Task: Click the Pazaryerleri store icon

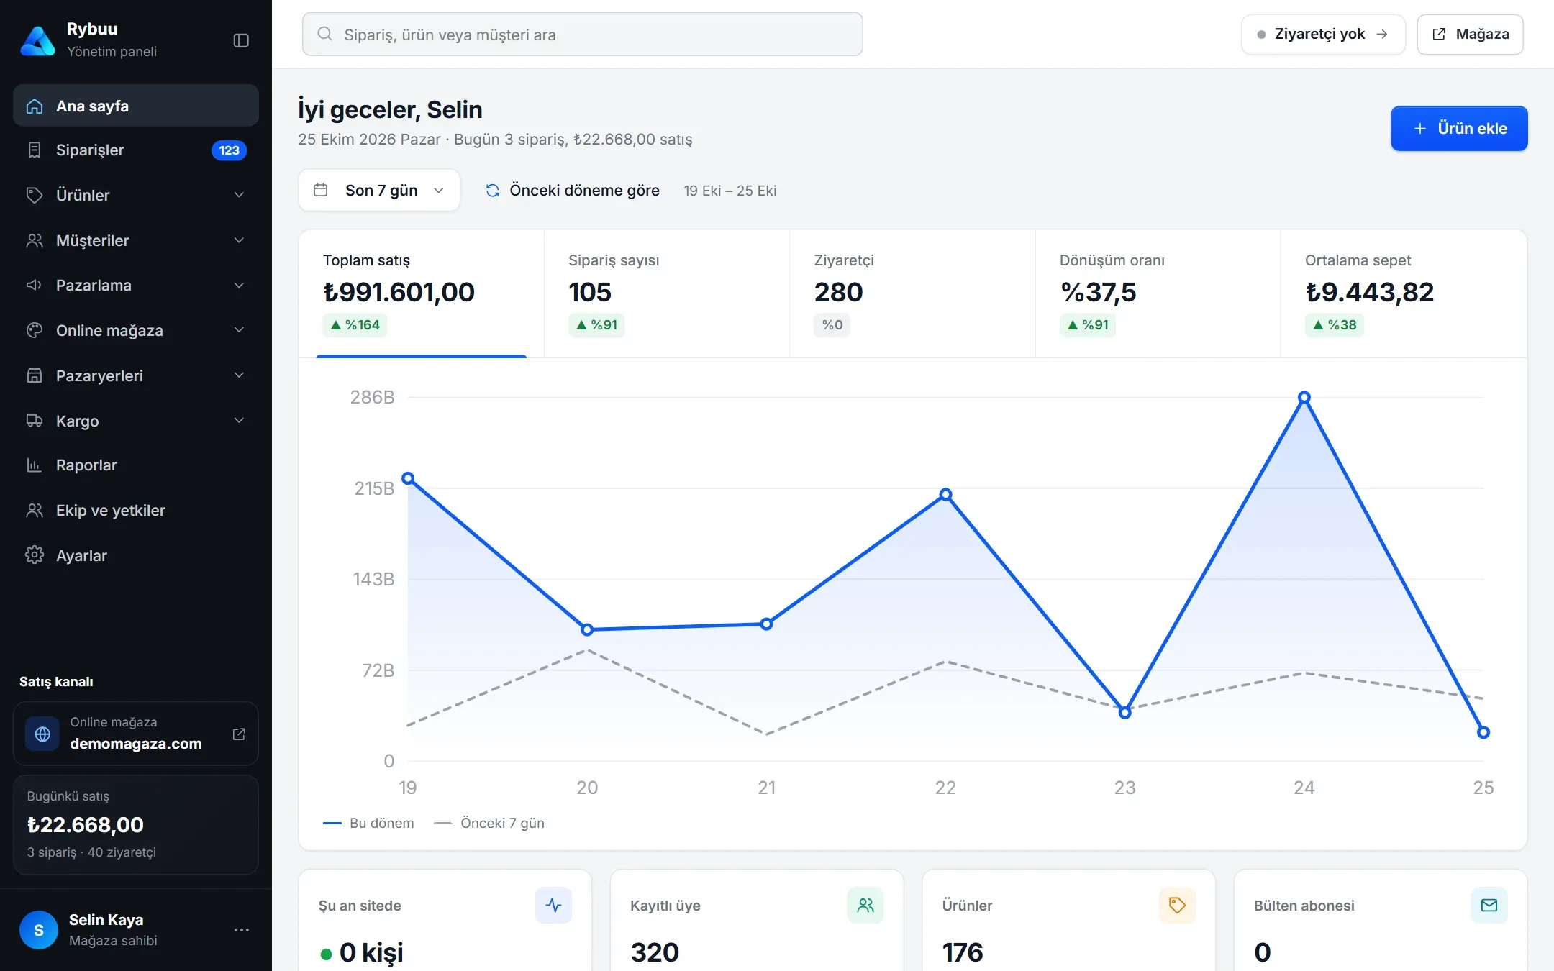Action: [x=35, y=375]
